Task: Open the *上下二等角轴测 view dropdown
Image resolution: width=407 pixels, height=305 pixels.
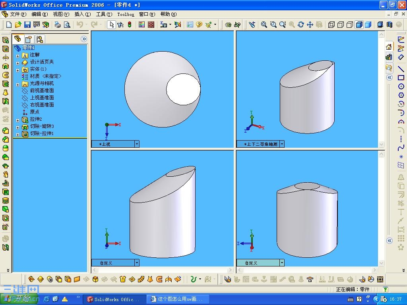Action: pyautogui.click(x=282, y=144)
